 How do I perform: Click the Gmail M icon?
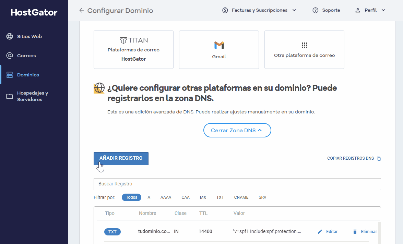[x=219, y=45]
